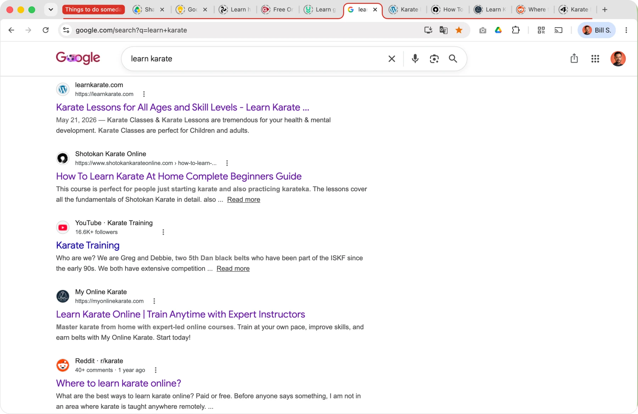Switch to the 'Where' Reddit tab
This screenshot has height=414, width=638.
tap(532, 10)
